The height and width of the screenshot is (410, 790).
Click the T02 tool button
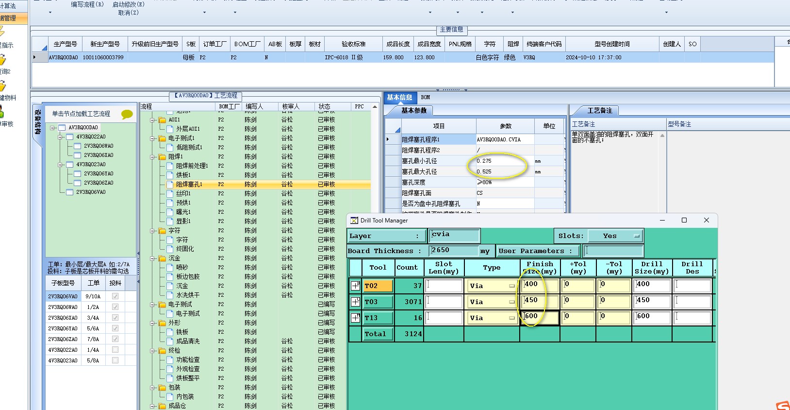(x=379, y=286)
